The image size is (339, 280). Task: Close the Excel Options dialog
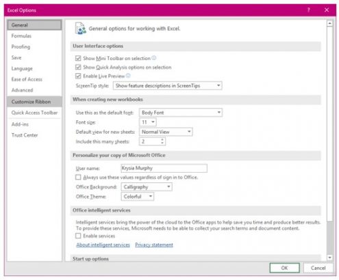click(327, 10)
